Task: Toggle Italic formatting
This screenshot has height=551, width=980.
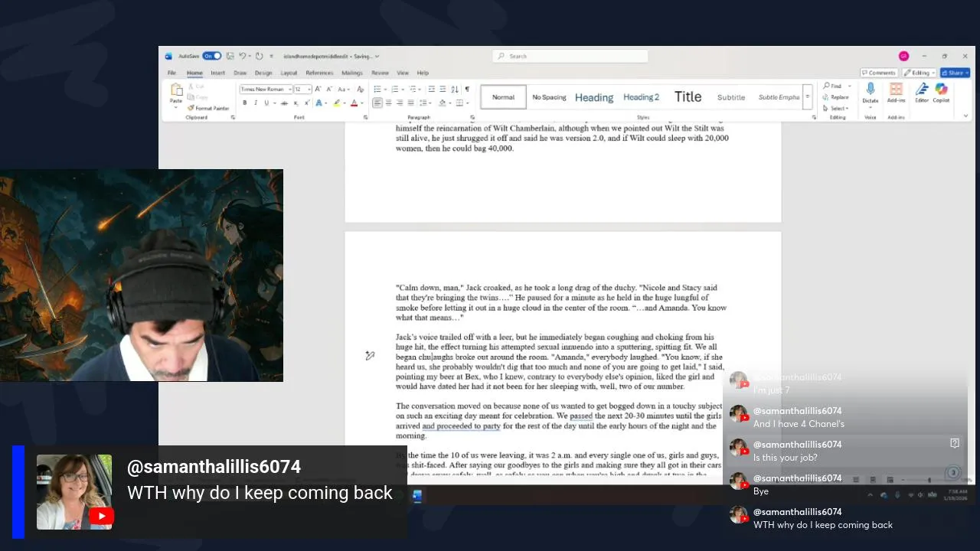Action: click(x=256, y=103)
